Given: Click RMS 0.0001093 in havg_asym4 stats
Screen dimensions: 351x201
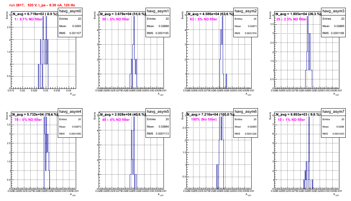Looking at the screenshot, I should pyautogui.click(x=70, y=134).
